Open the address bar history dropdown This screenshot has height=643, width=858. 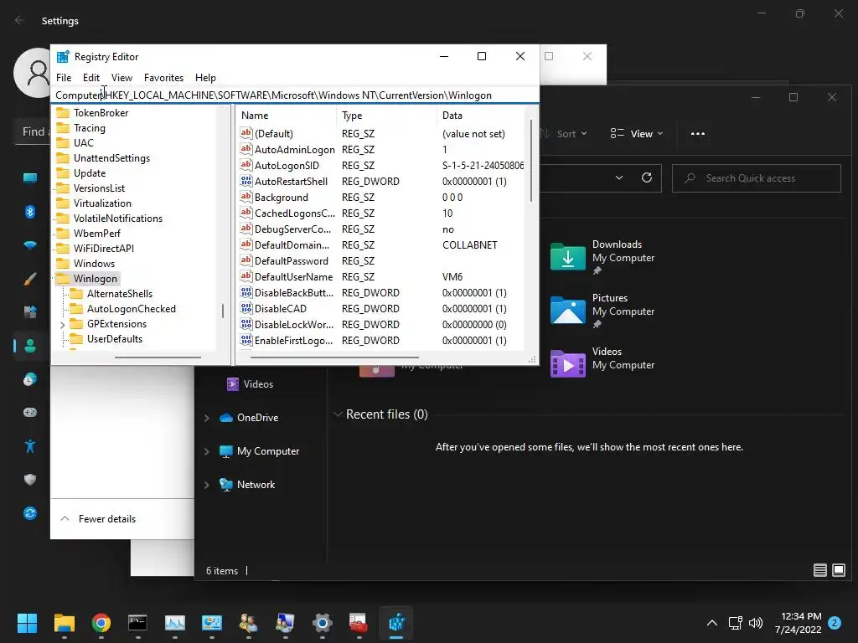(619, 177)
